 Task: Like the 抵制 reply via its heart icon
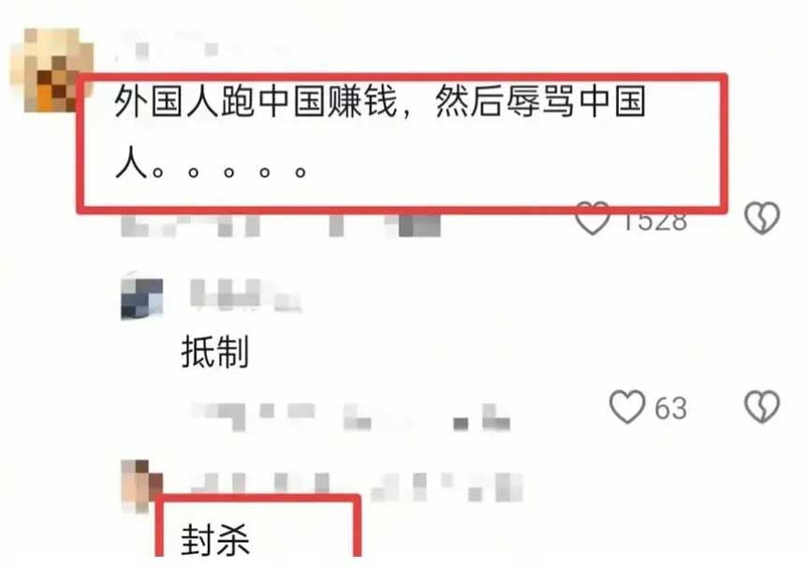627,407
